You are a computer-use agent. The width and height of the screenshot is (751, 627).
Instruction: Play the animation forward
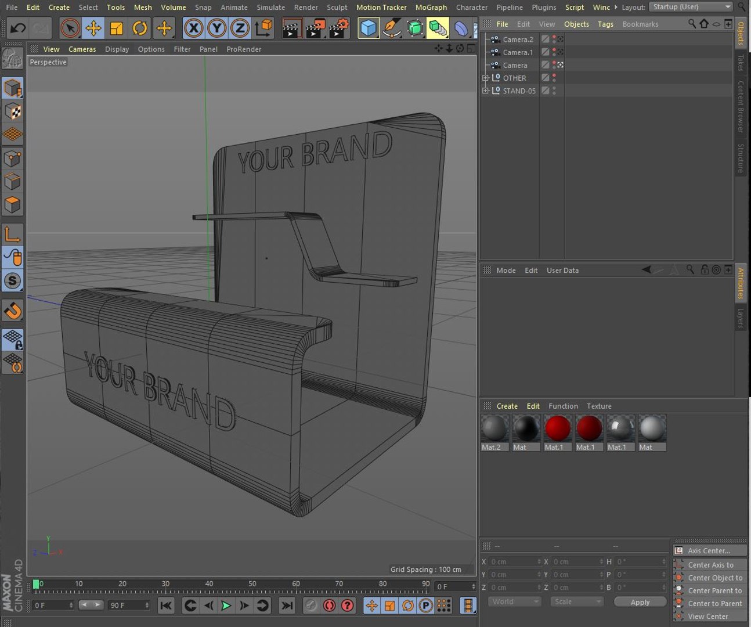226,606
